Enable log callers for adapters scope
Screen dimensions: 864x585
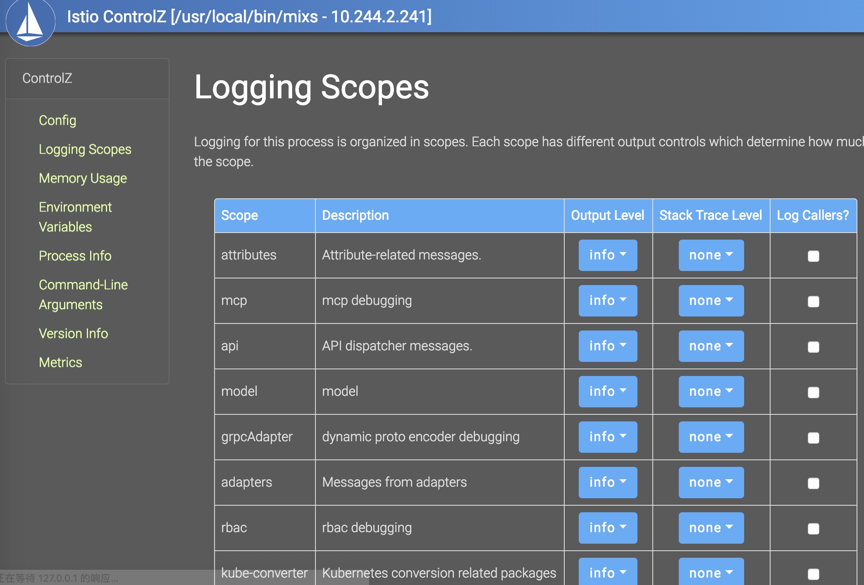tap(813, 483)
